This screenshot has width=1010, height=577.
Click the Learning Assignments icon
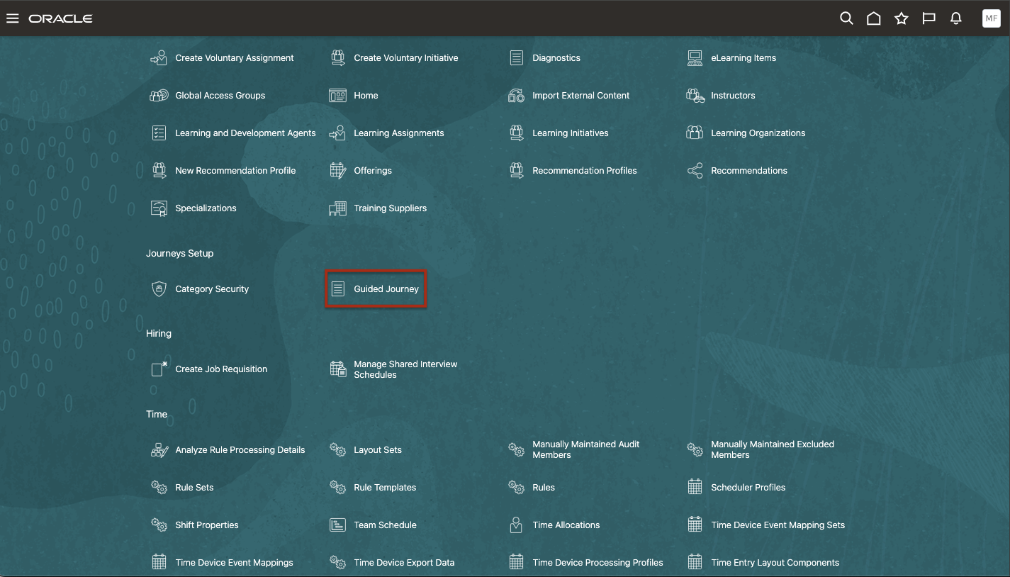tap(337, 133)
